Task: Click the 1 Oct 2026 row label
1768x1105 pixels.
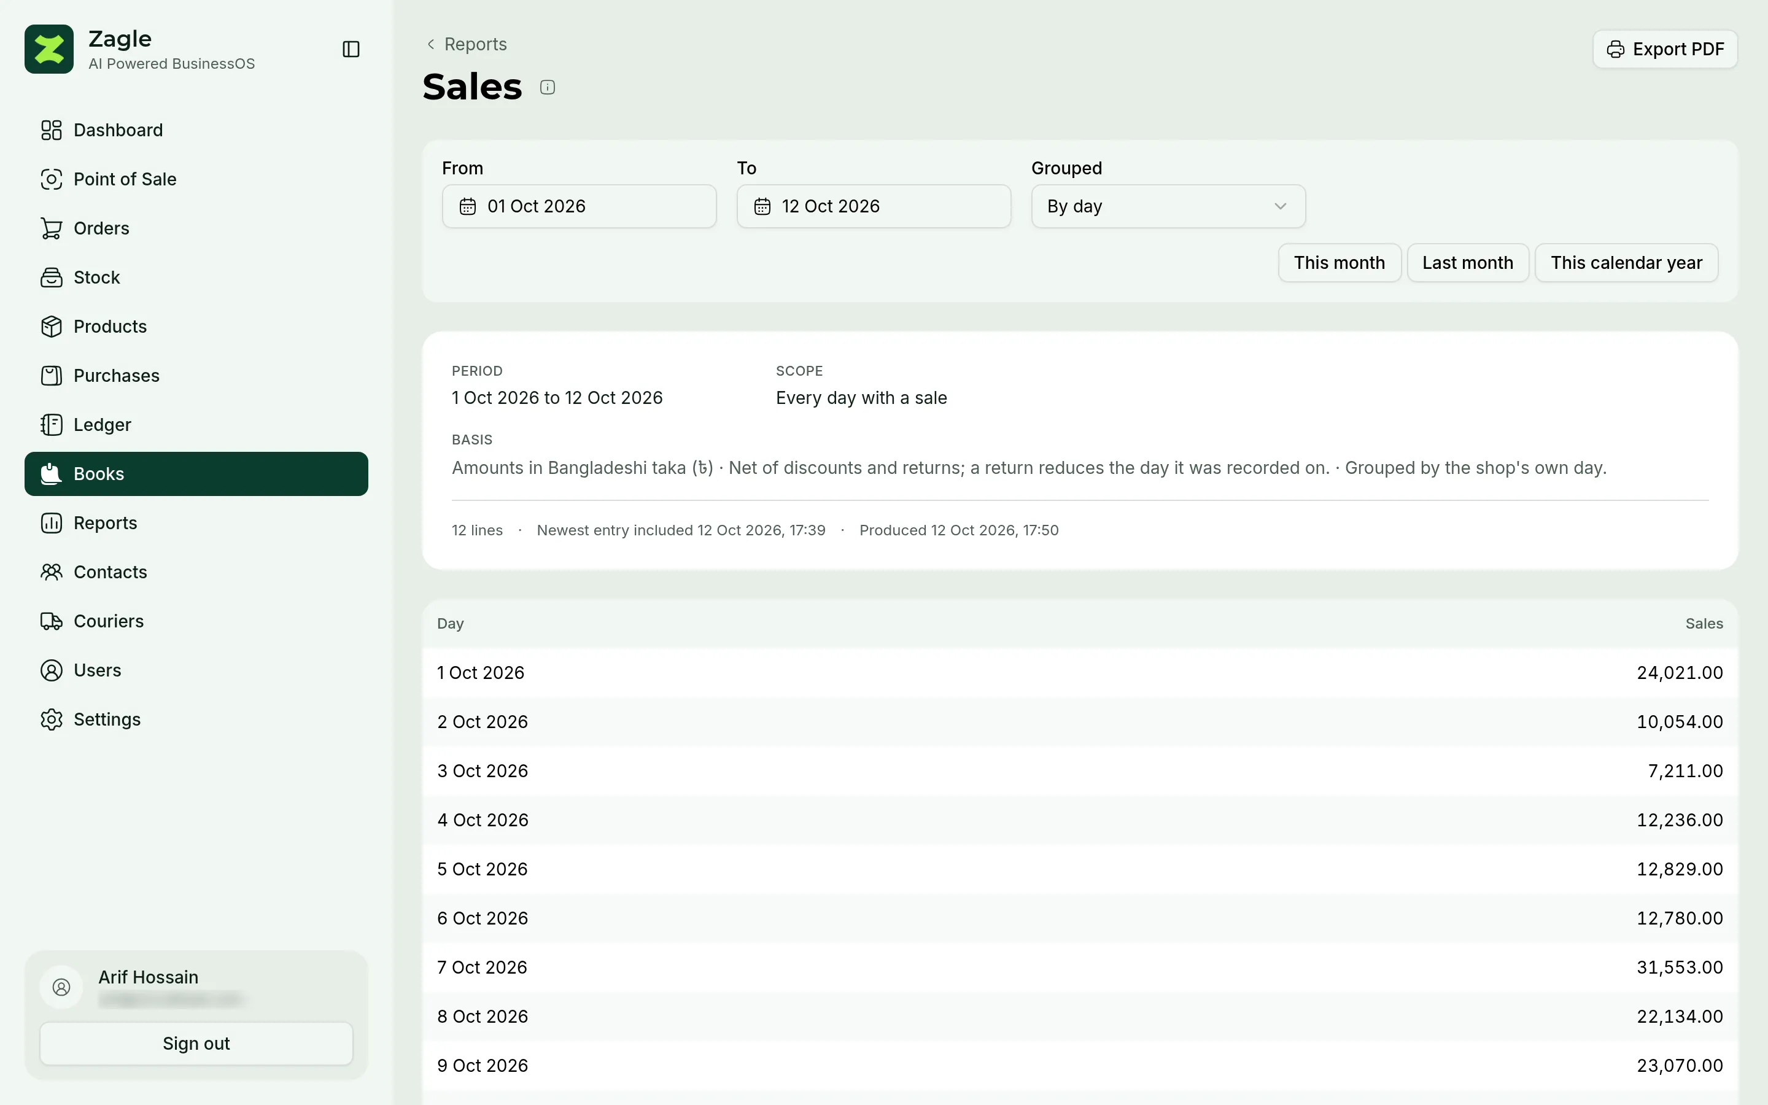Action: coord(481,672)
